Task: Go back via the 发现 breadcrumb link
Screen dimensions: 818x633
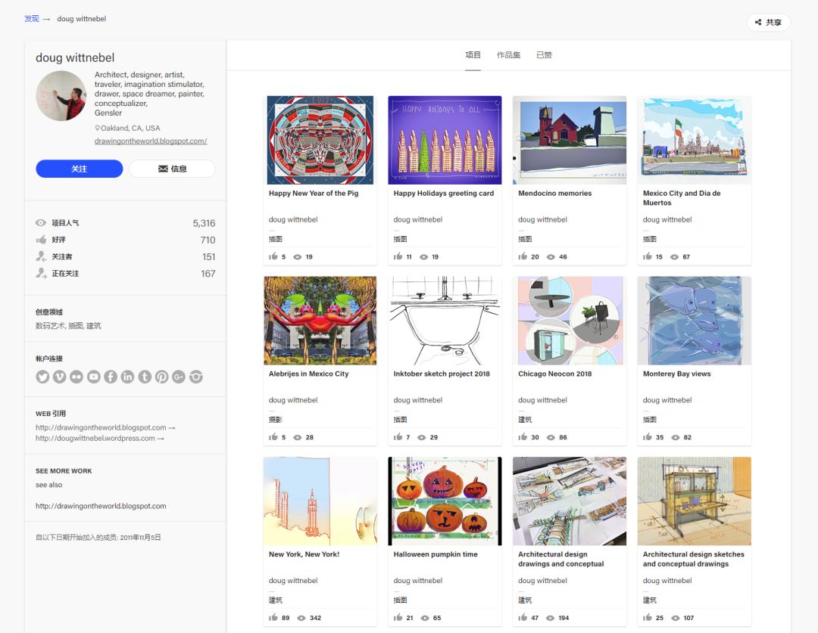Action: (x=32, y=19)
